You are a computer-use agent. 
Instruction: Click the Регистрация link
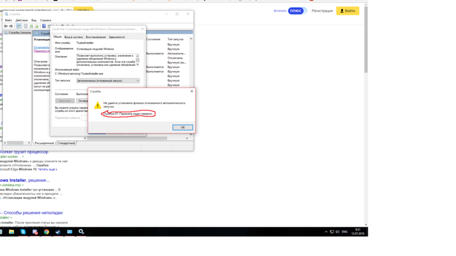tap(322, 11)
